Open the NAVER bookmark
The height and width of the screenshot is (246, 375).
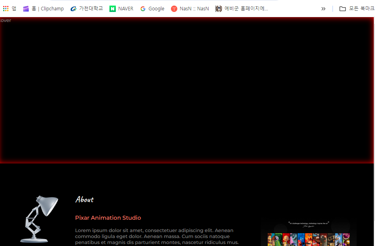click(x=121, y=9)
